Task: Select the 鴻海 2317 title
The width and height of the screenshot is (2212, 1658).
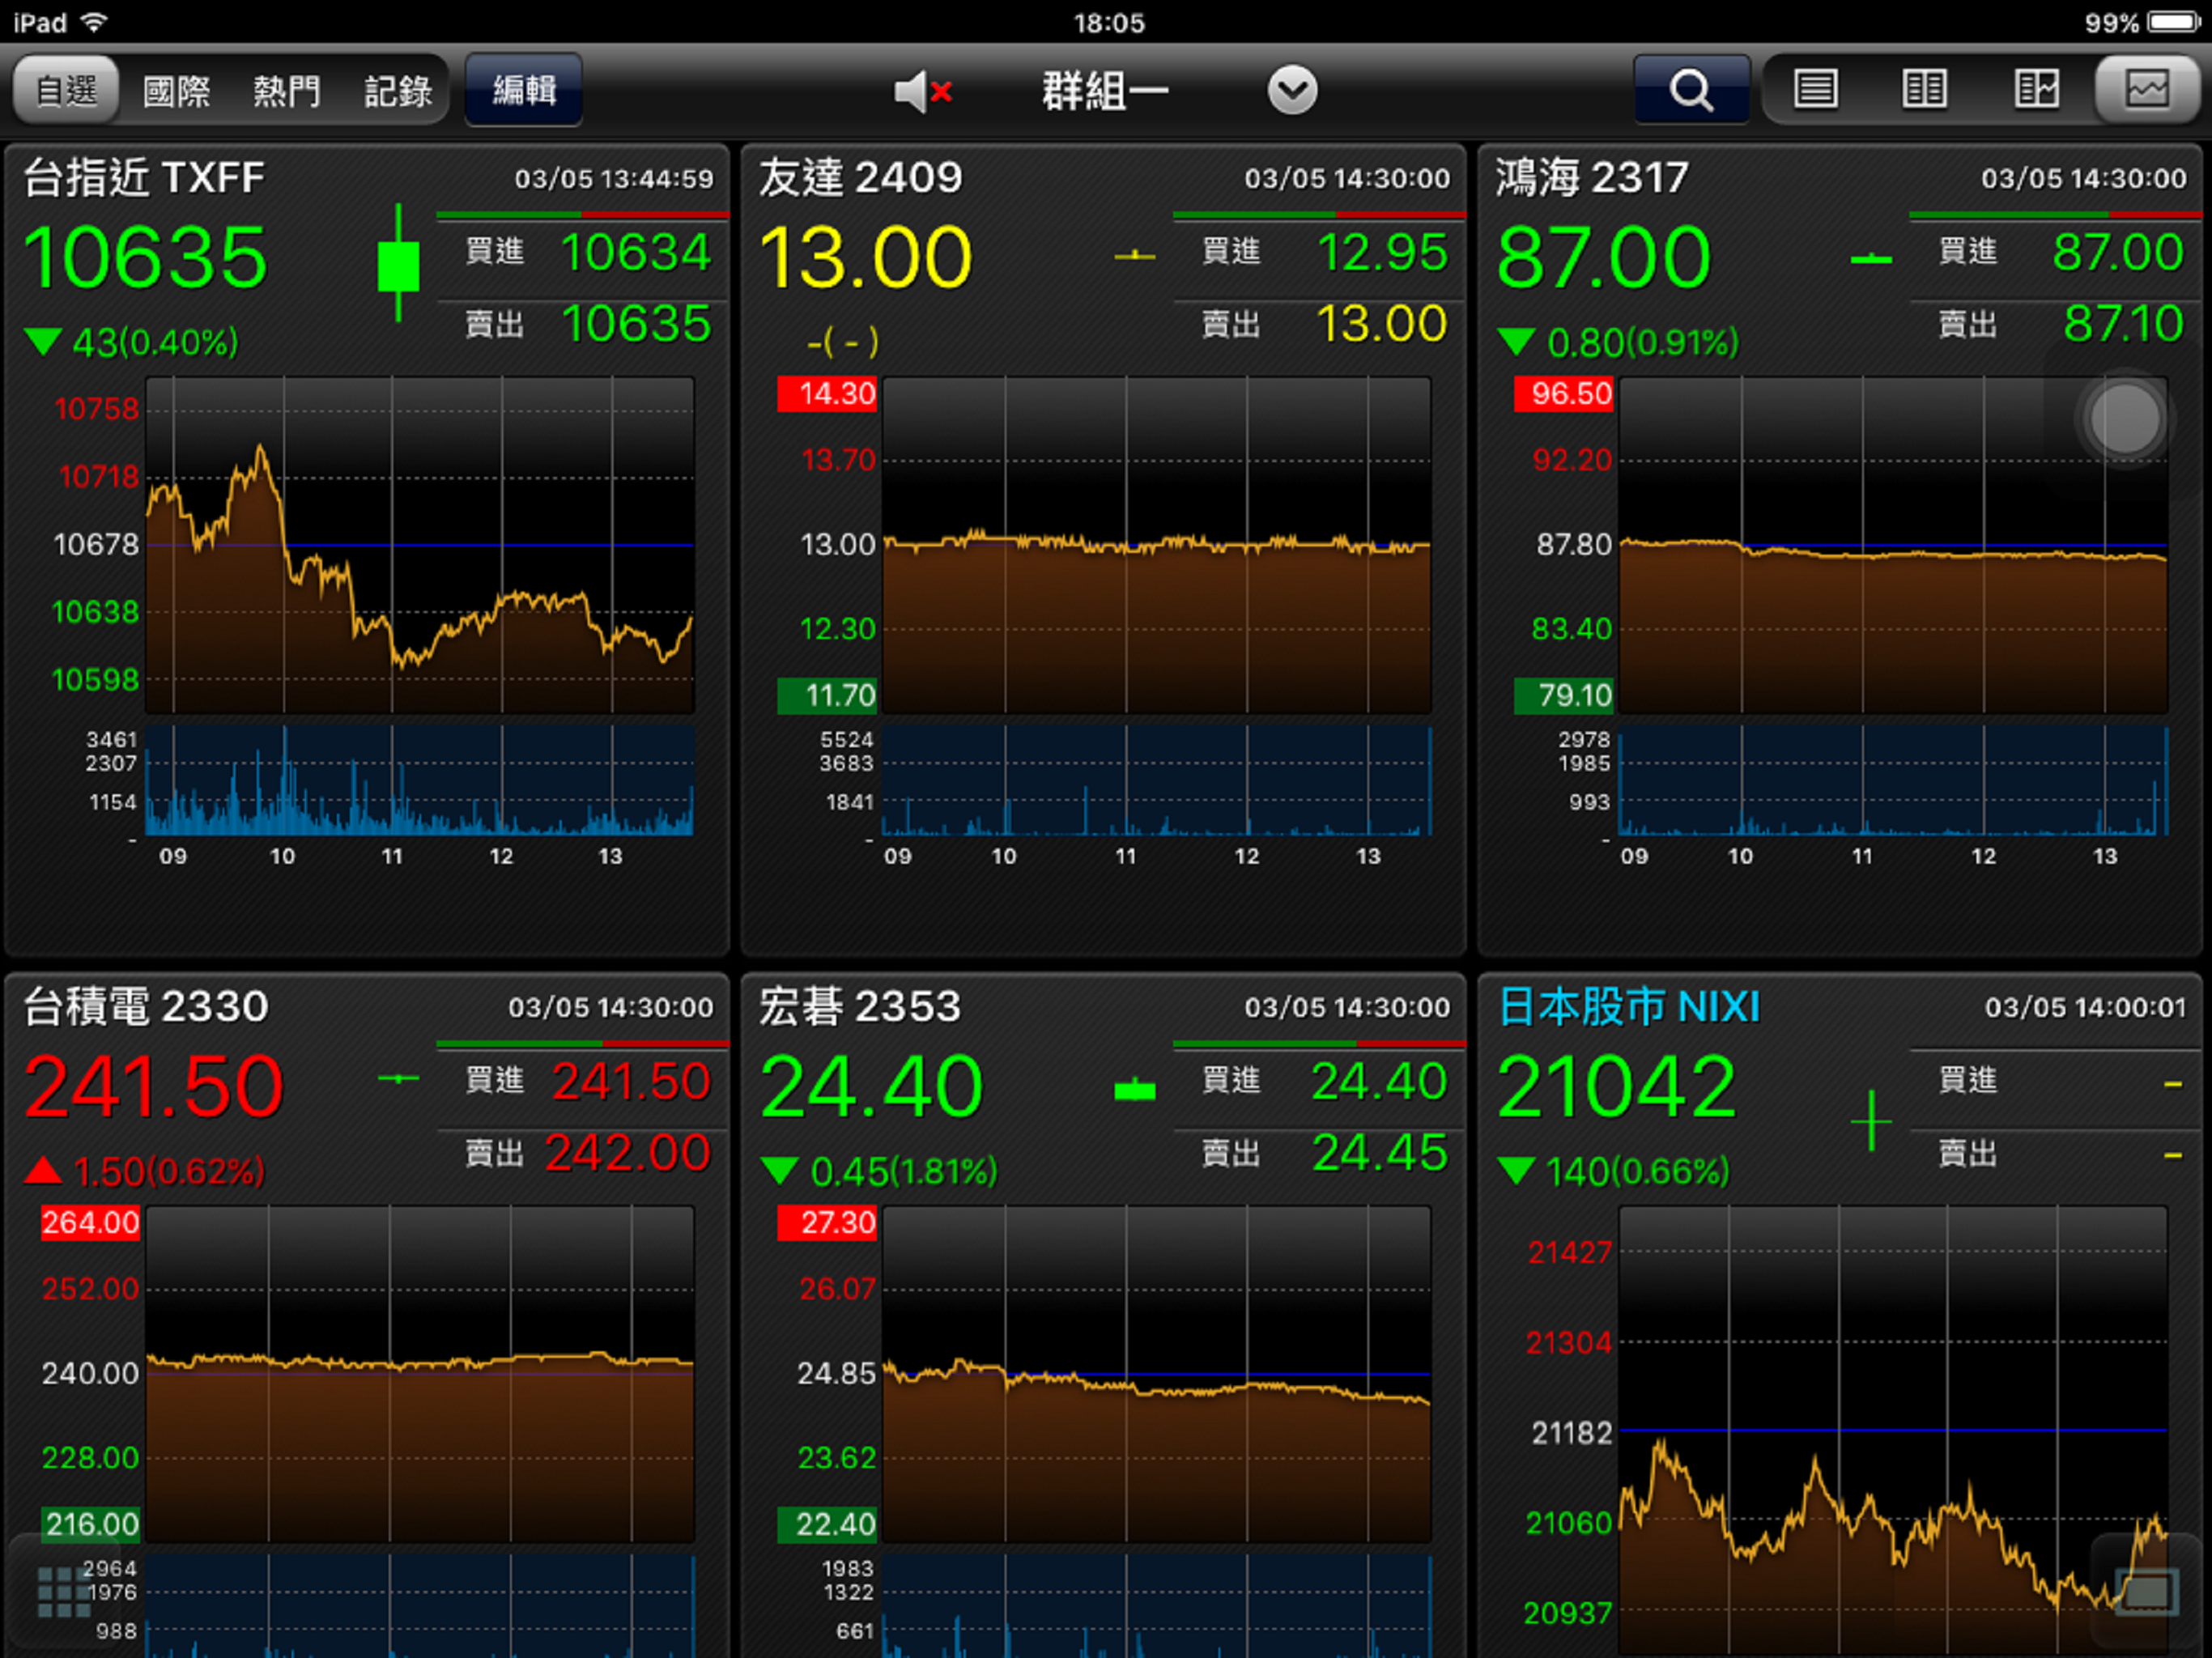Action: [1592, 178]
